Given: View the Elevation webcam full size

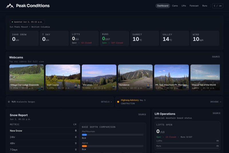Looking at the screenshot, I should (x=99, y=78).
